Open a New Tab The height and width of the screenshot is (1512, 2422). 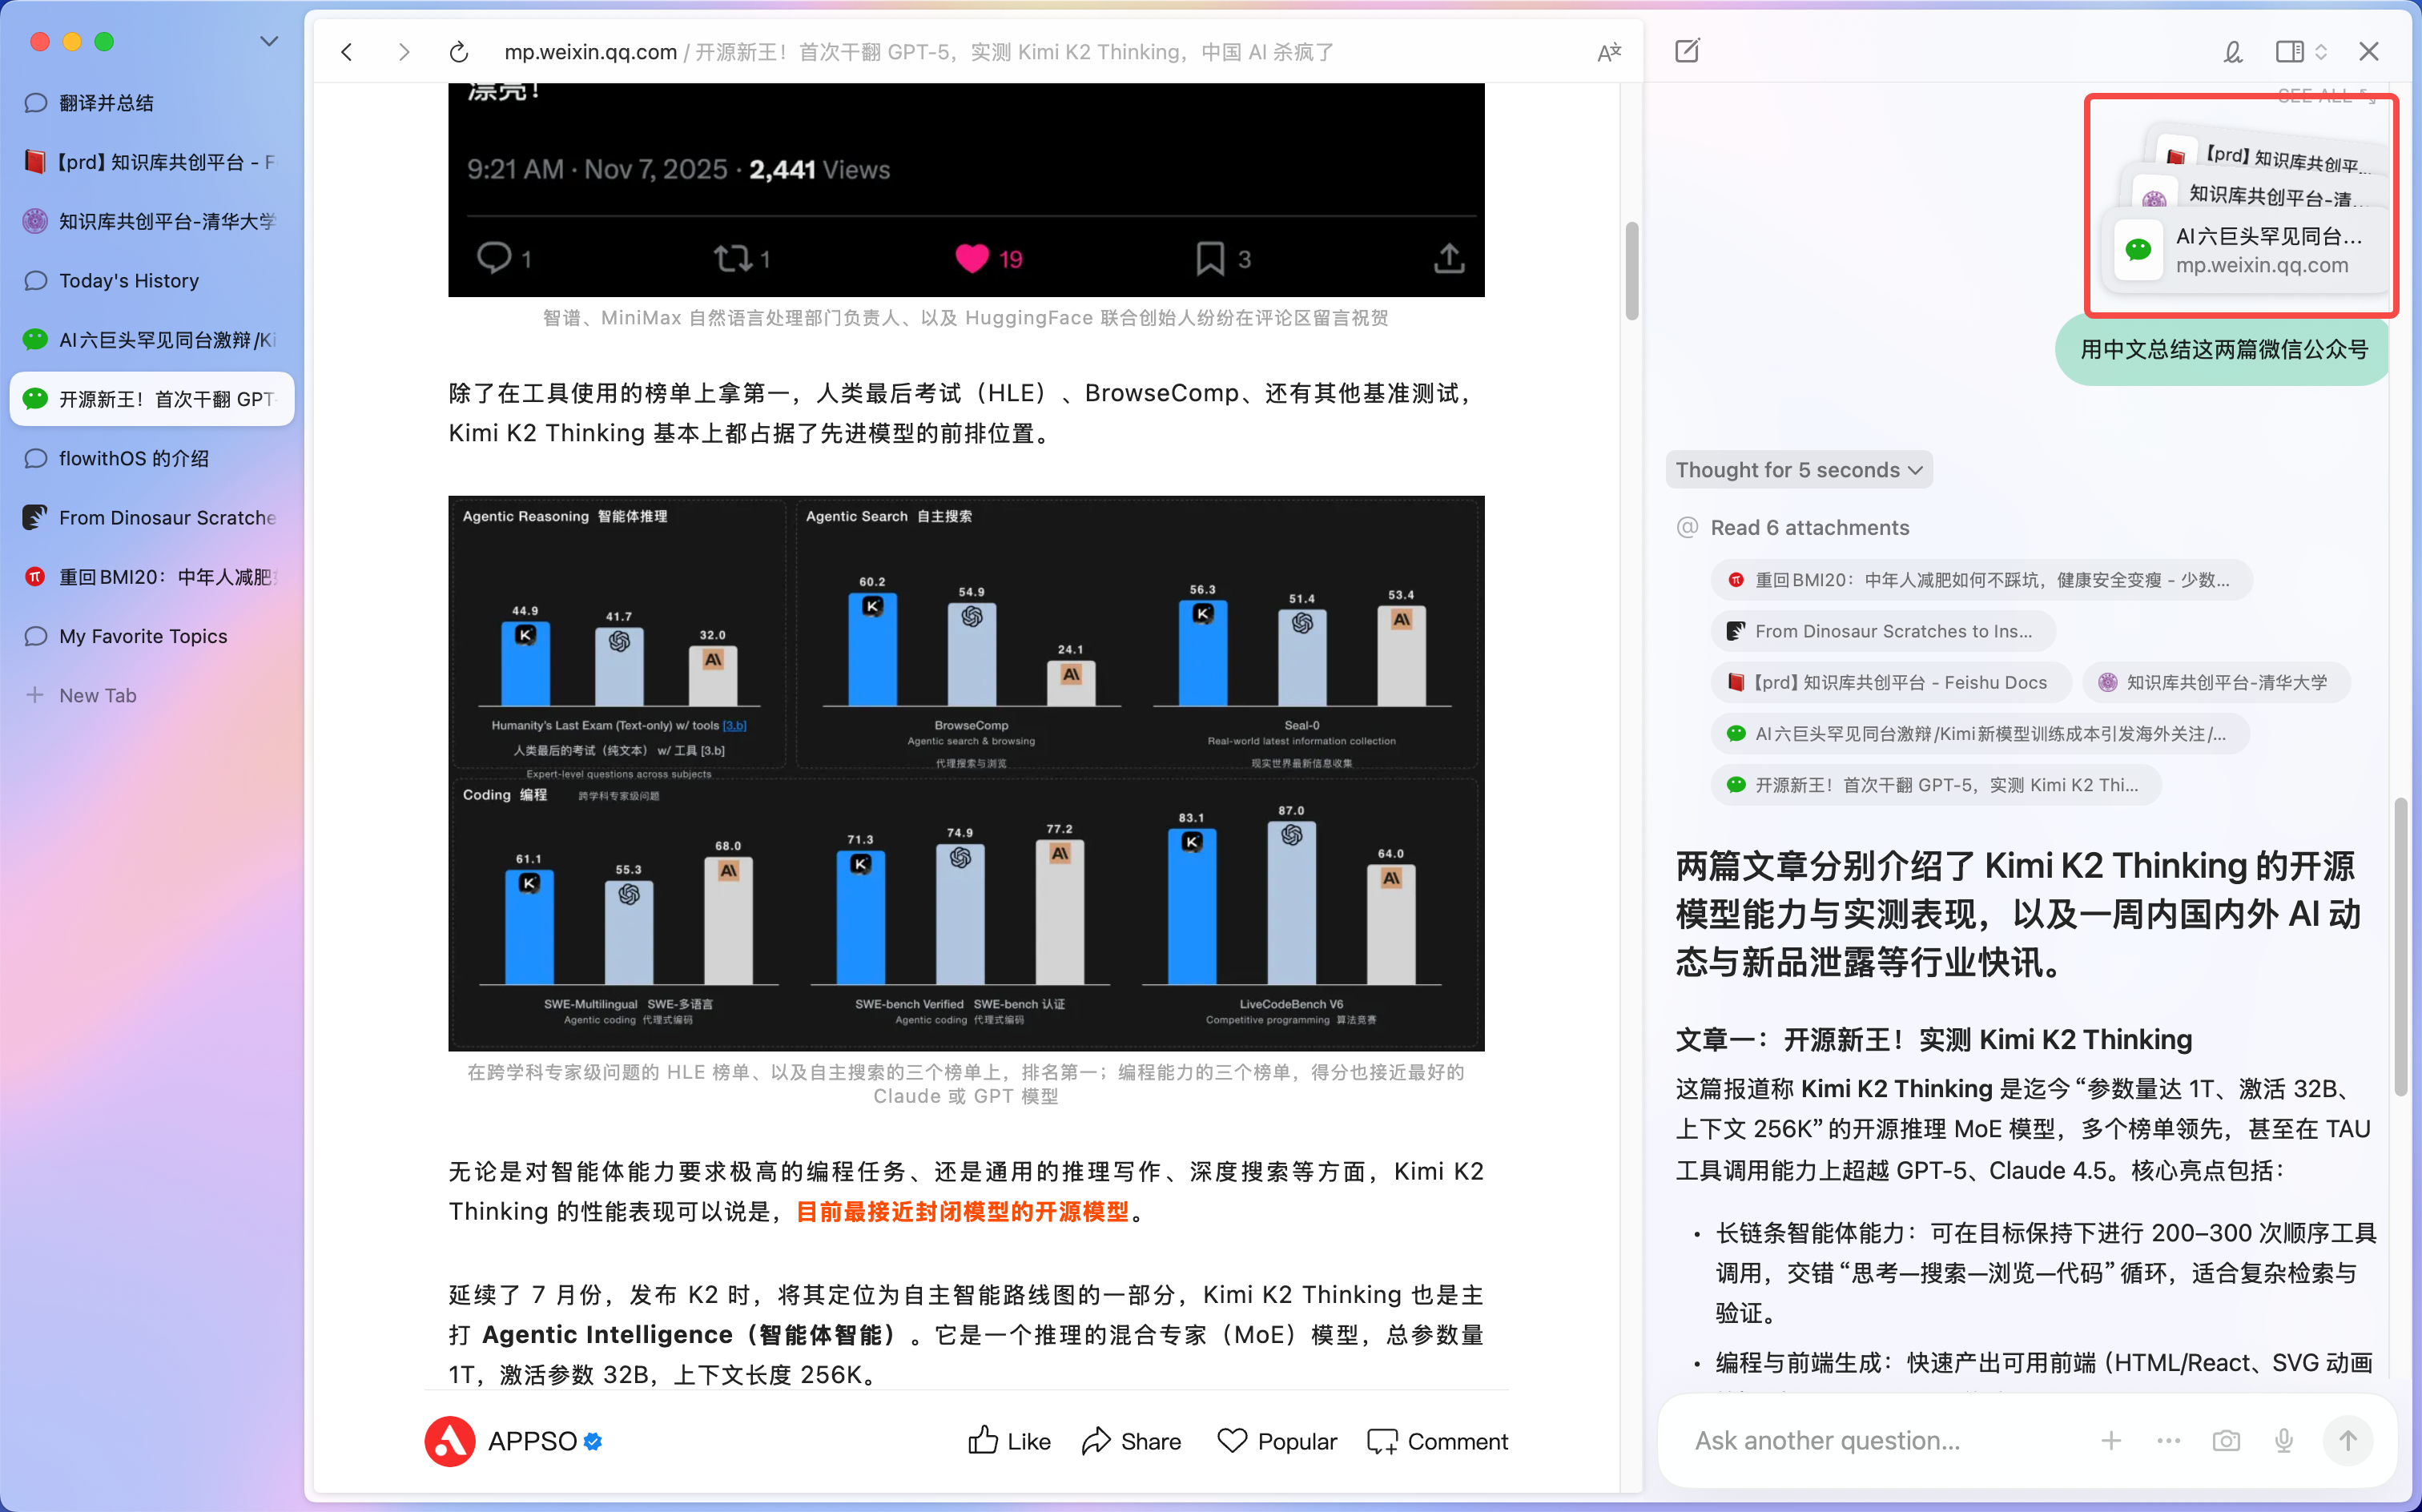[152, 695]
